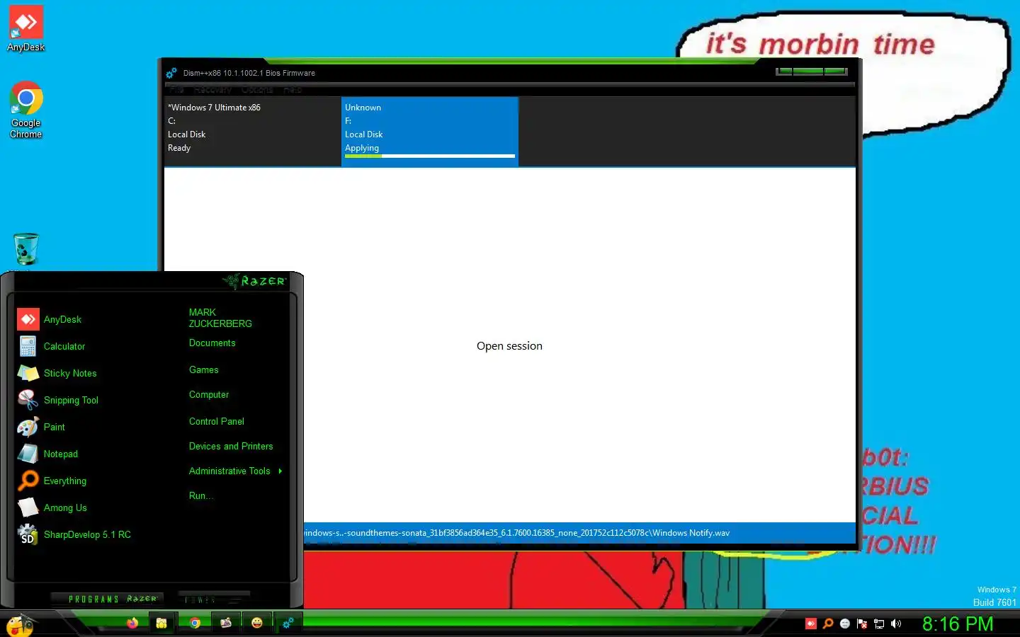Open Devices and Printers
Viewport: 1020px width, 637px height.
[x=231, y=446]
